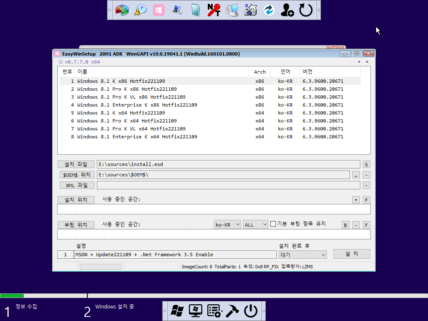Click the empty XML file path field
428x321 pixels.
pos(229,185)
